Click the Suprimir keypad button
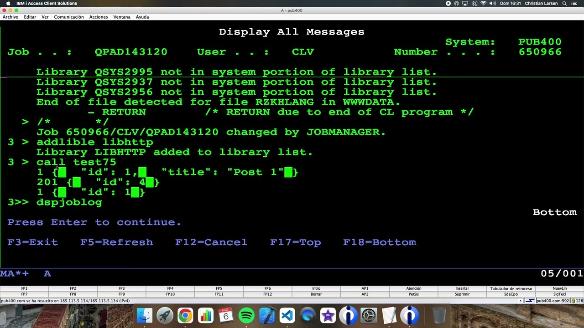 coord(462,294)
